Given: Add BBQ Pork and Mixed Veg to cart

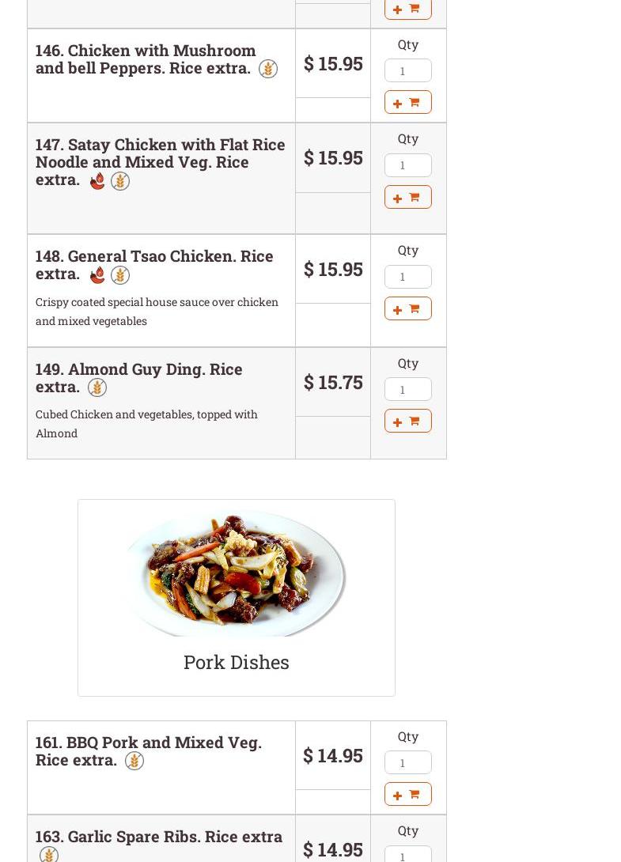Looking at the screenshot, I should coord(407,795).
